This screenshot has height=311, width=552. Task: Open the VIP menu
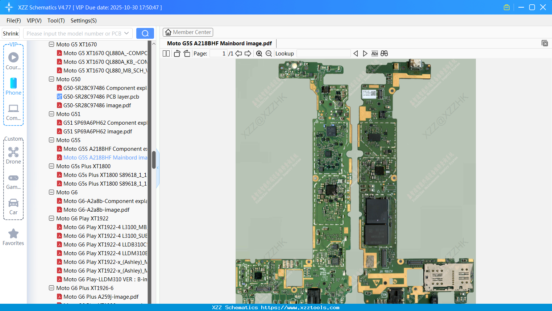point(34,21)
